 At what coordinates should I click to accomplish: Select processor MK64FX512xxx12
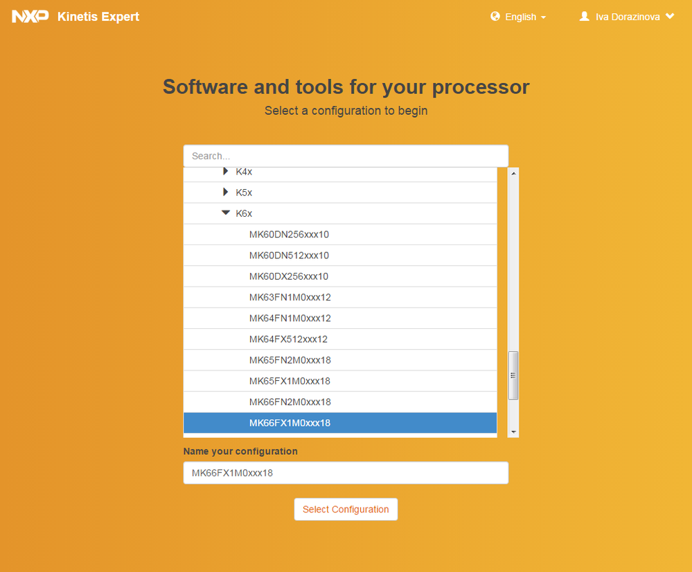tap(340, 339)
